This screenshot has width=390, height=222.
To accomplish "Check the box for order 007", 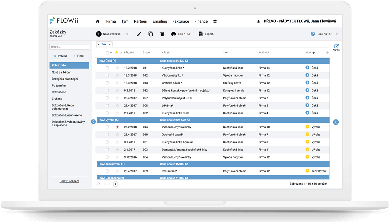I will [107, 98].
